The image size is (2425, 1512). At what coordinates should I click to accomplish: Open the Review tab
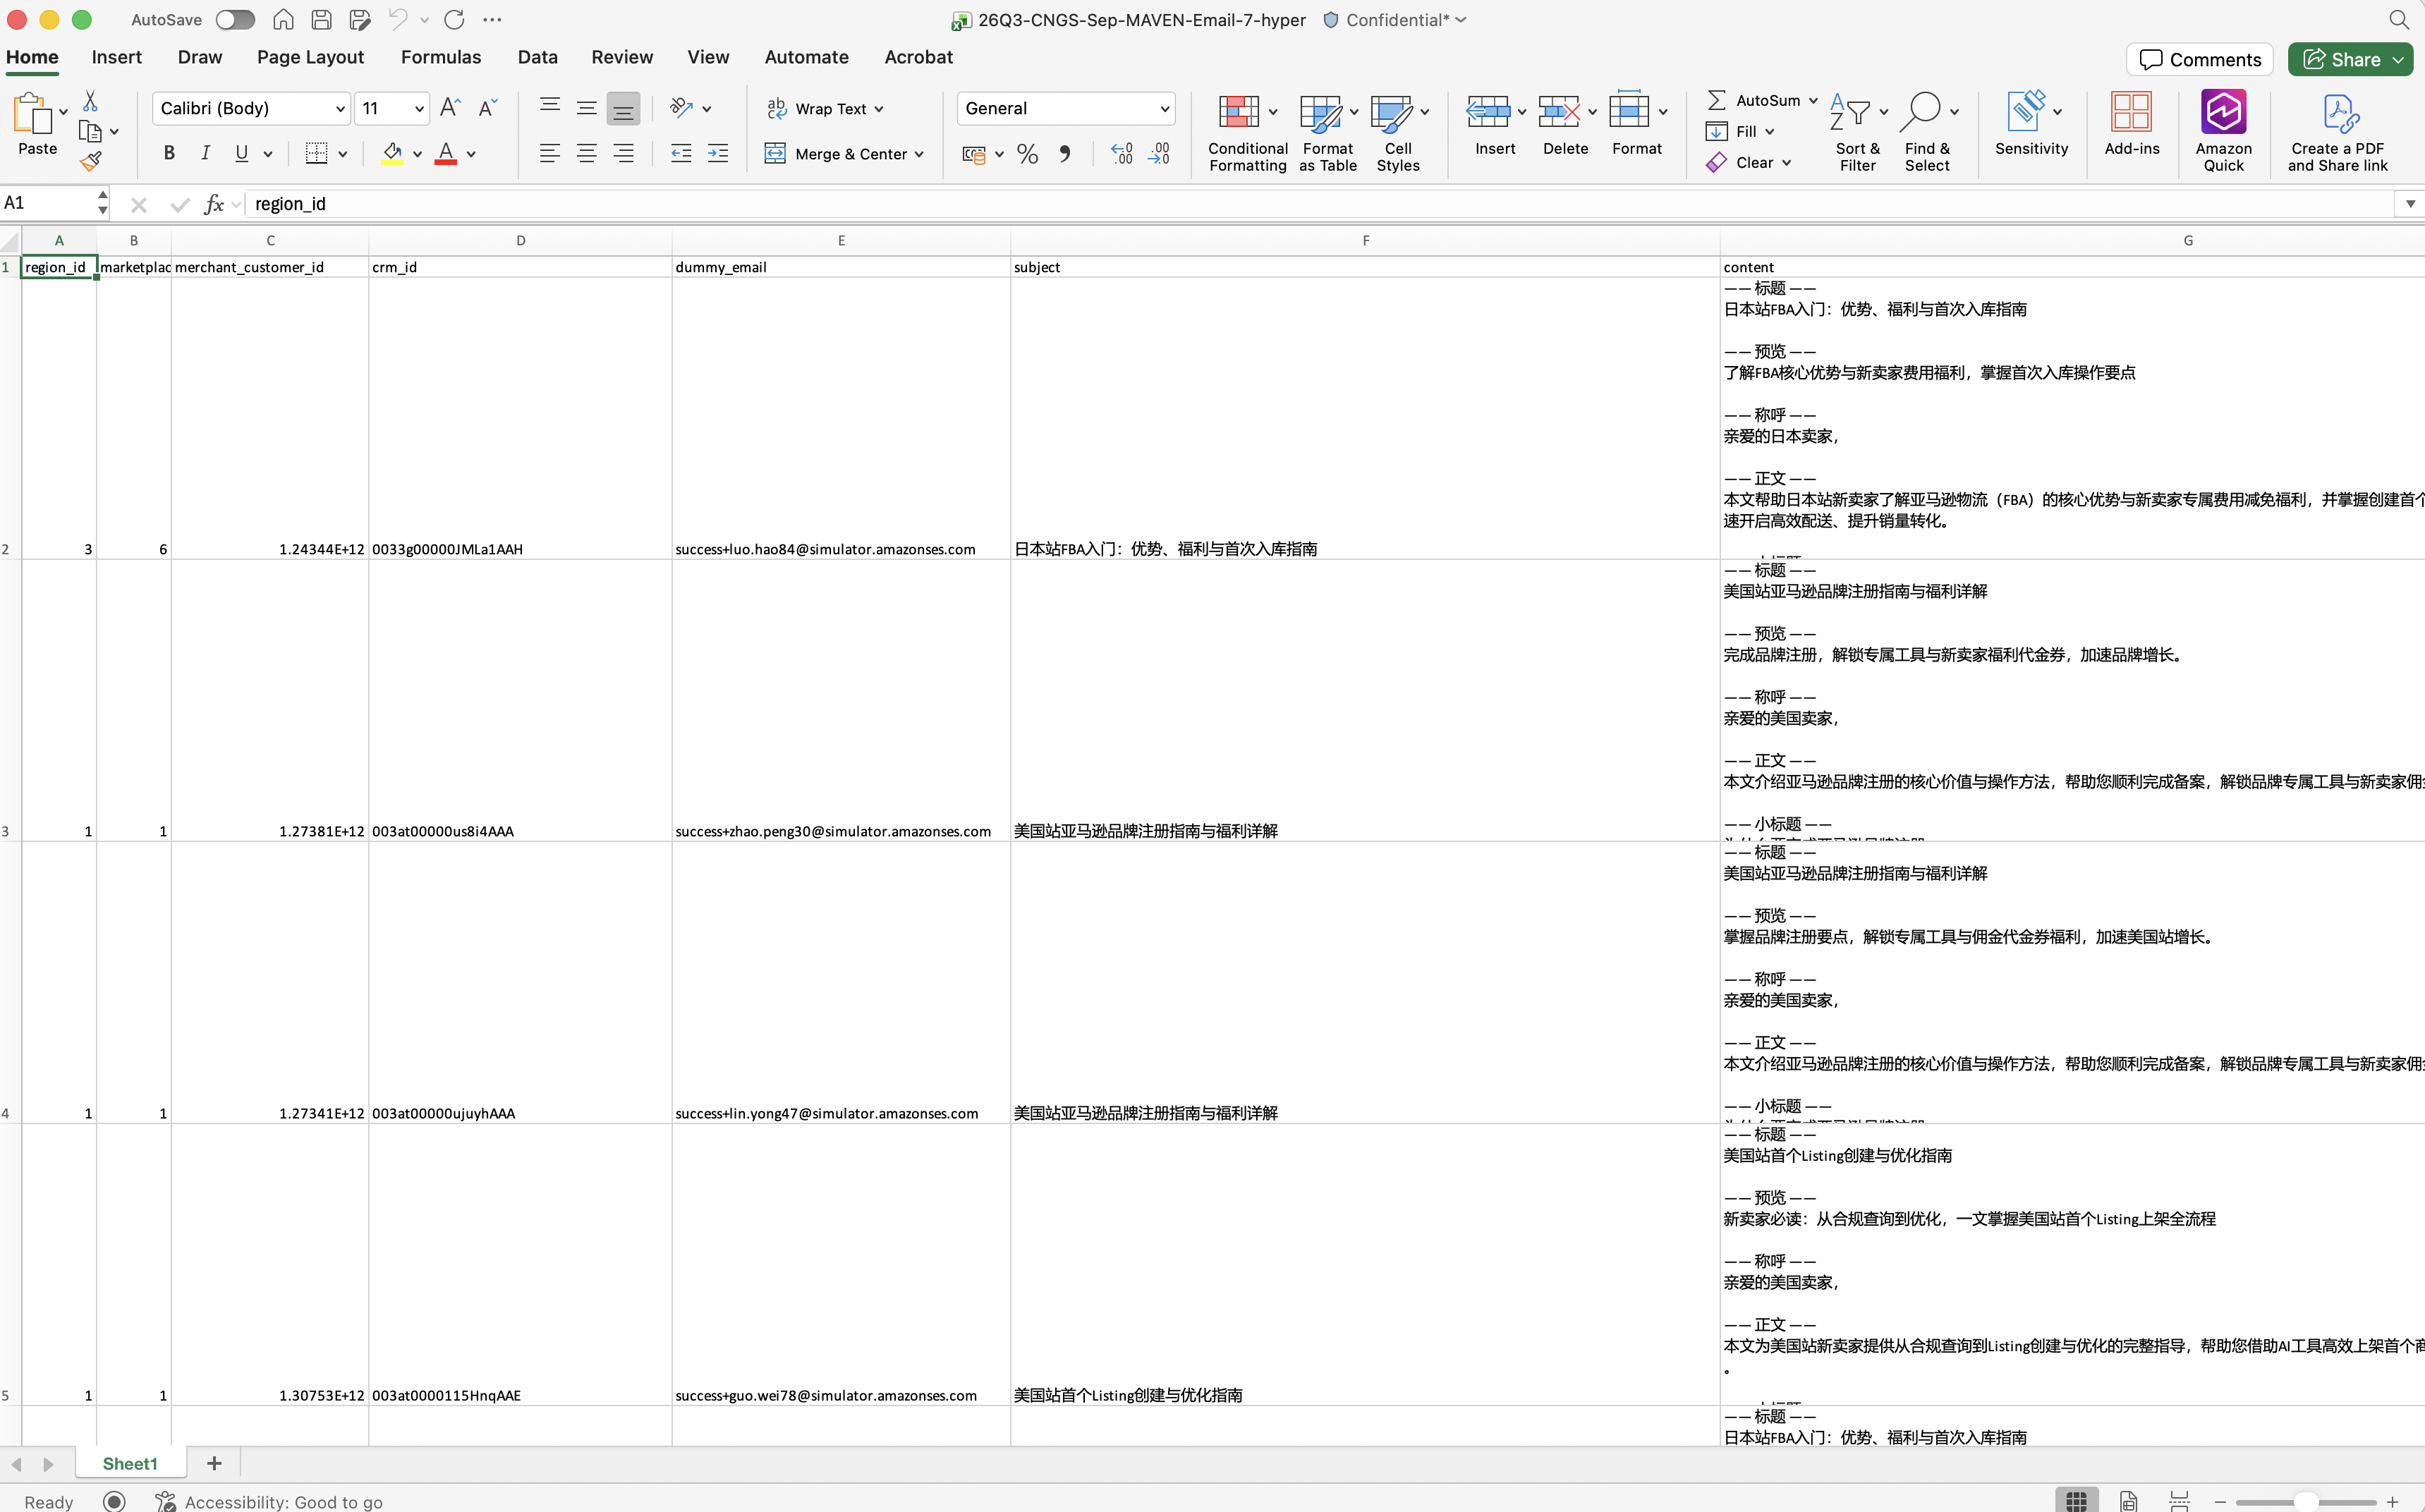(x=621, y=57)
